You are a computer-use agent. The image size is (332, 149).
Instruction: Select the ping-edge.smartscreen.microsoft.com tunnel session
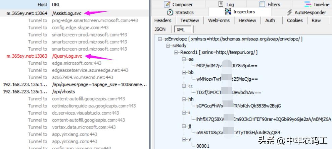click(74, 20)
